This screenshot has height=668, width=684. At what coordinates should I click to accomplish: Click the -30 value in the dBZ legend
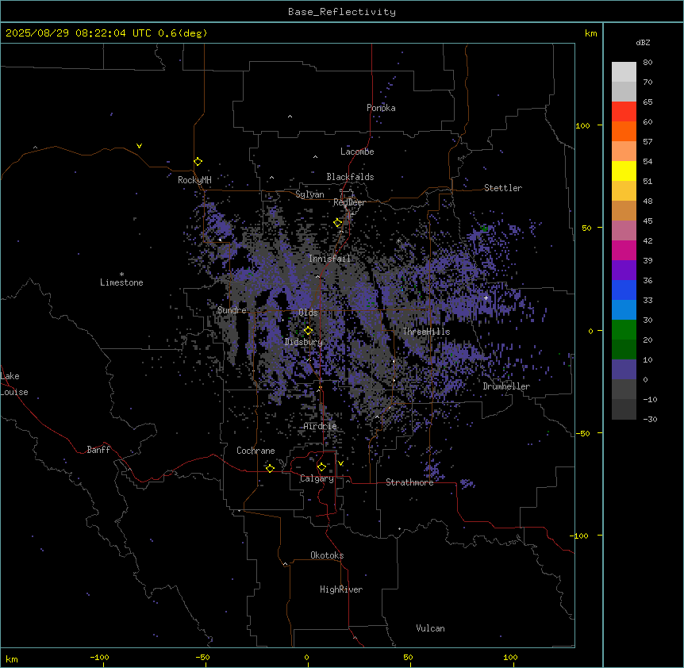[650, 420]
